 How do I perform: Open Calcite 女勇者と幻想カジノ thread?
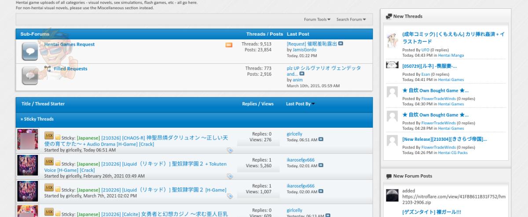pyautogui.click(x=165, y=214)
